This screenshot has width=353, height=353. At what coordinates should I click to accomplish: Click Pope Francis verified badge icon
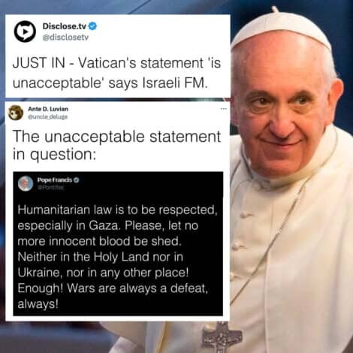click(x=77, y=180)
